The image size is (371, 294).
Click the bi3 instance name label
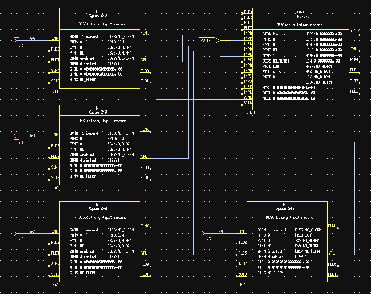point(55,285)
